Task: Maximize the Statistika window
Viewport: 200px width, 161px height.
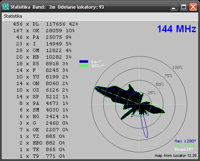Action: (184, 7)
